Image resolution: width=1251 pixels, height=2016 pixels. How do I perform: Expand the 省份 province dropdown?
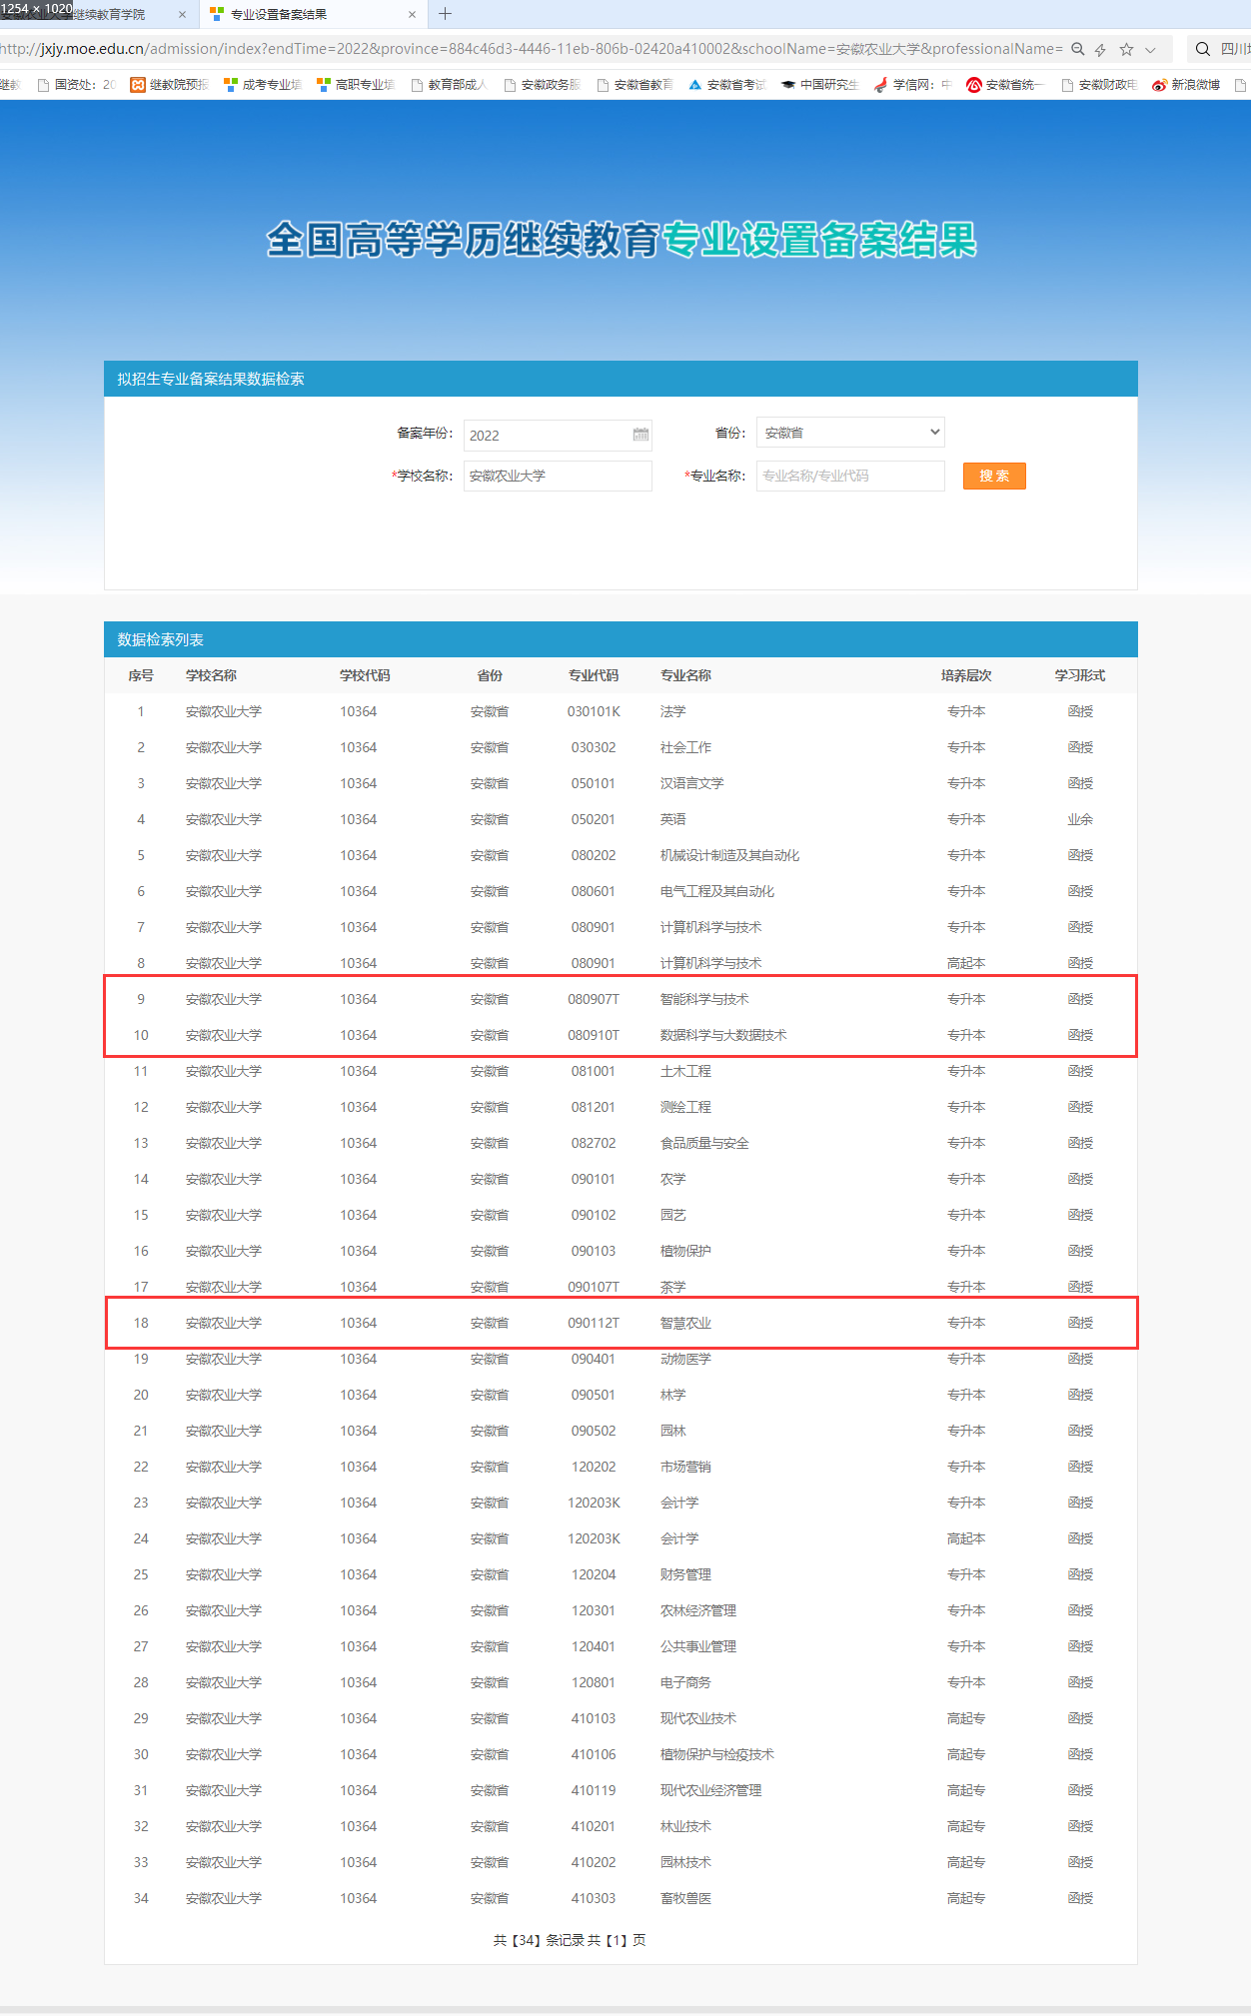coord(850,433)
